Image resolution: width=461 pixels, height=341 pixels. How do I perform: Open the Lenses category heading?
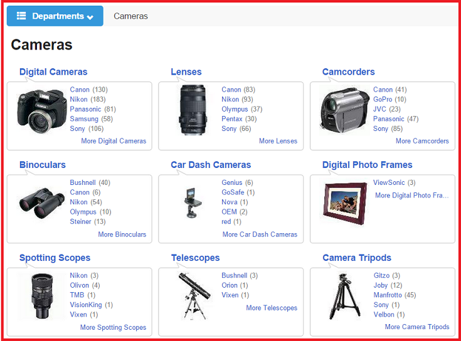[x=186, y=71]
